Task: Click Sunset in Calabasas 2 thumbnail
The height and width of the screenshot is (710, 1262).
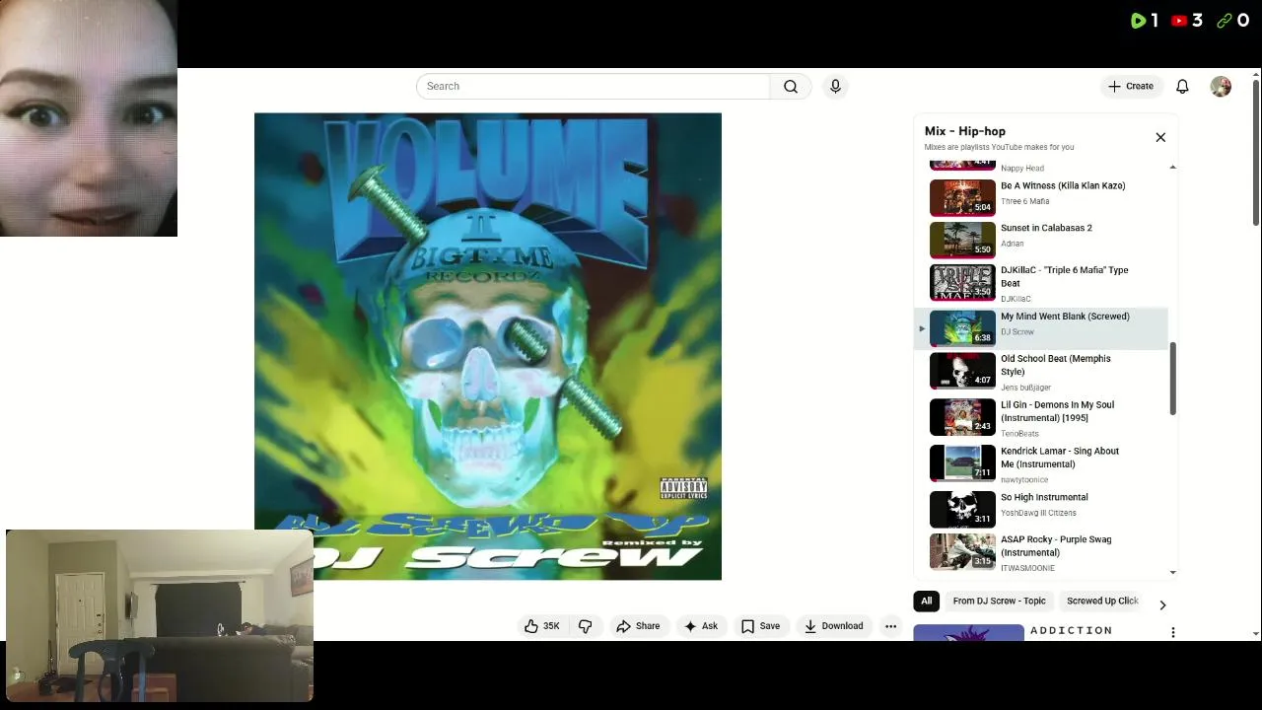Action: 962,240
